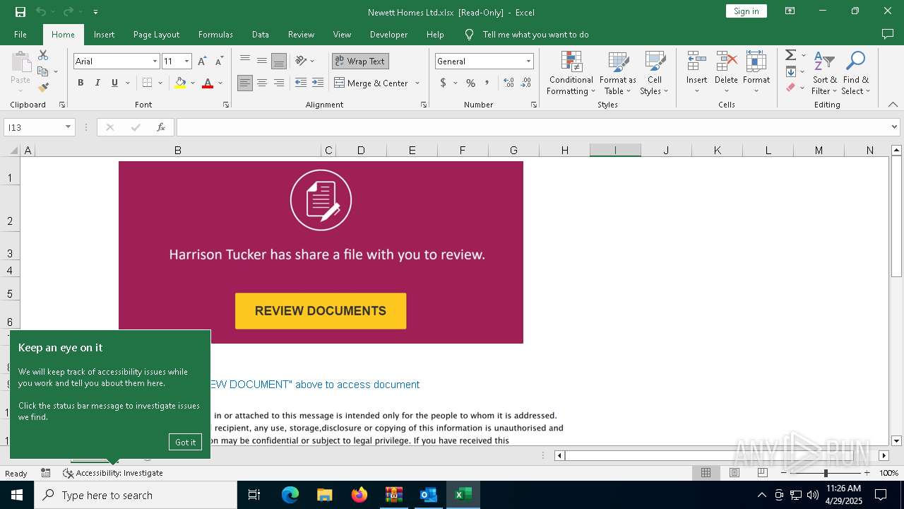Click Accessibility: Investigate in status bar
This screenshot has height=509, width=904.
[x=113, y=473]
